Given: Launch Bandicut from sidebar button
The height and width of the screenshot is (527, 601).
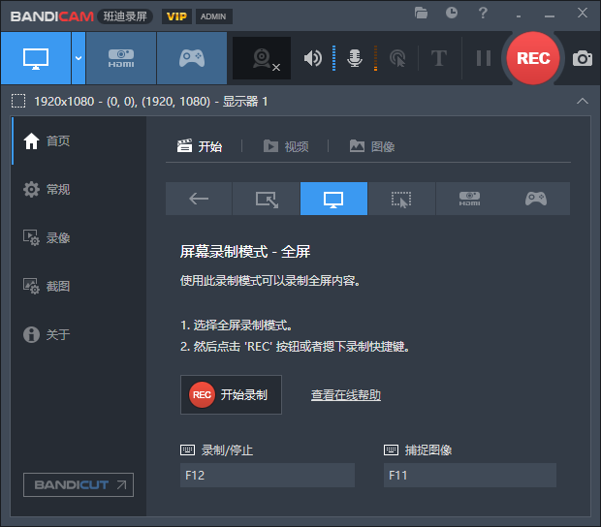Looking at the screenshot, I should 79,485.
